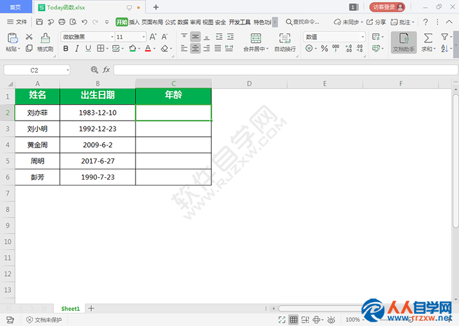Click the font color red A
The width and height of the screenshot is (459, 326).
[x=148, y=48]
